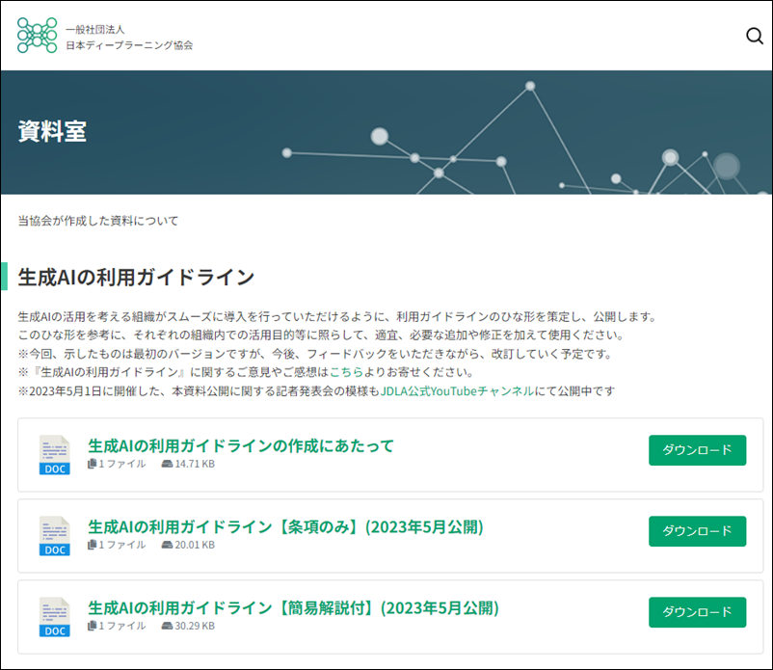Open title link 生成AIの利用ガイドライン【簡易解説付】

293,607
